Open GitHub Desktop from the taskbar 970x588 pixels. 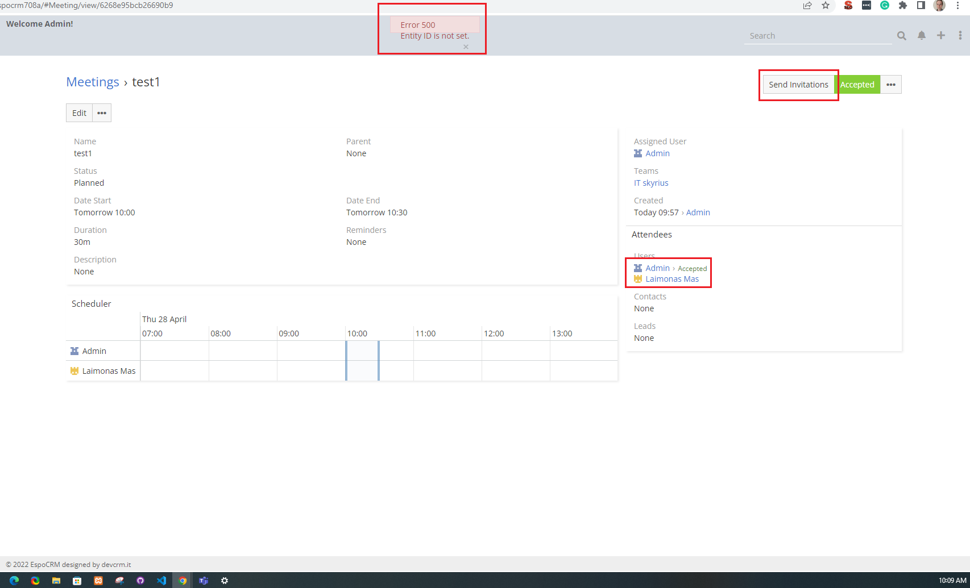140,580
